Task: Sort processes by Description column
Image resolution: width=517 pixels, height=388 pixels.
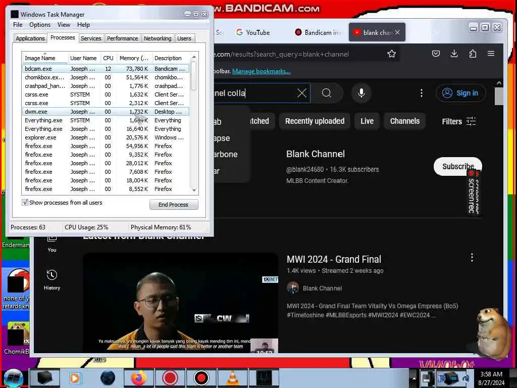Action: coord(171,58)
